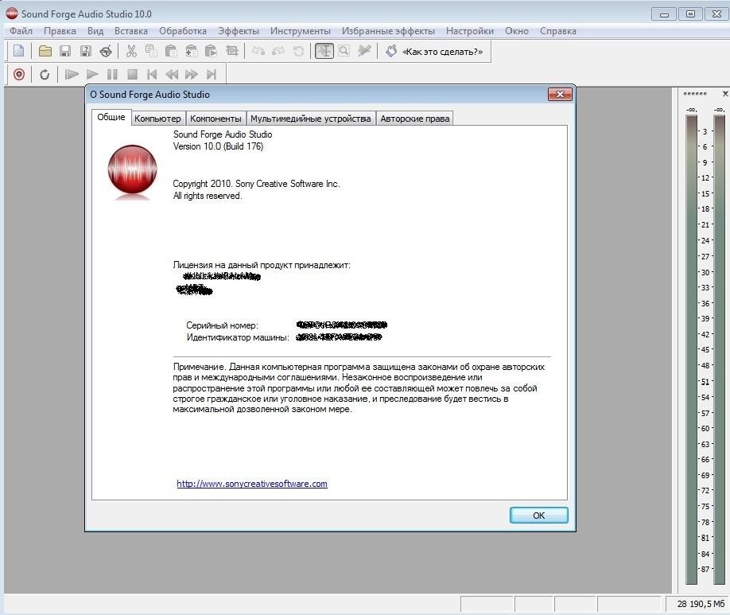
Task: Click the meters panel grip dots
Action: point(695,94)
